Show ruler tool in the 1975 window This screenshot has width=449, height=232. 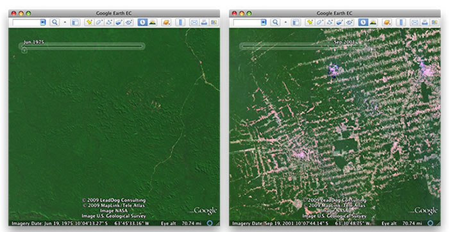(x=180, y=22)
